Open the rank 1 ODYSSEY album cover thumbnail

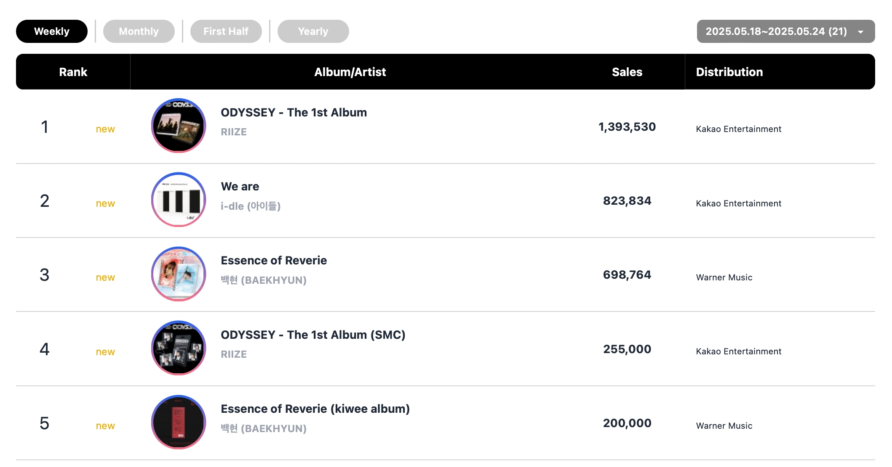[179, 126]
